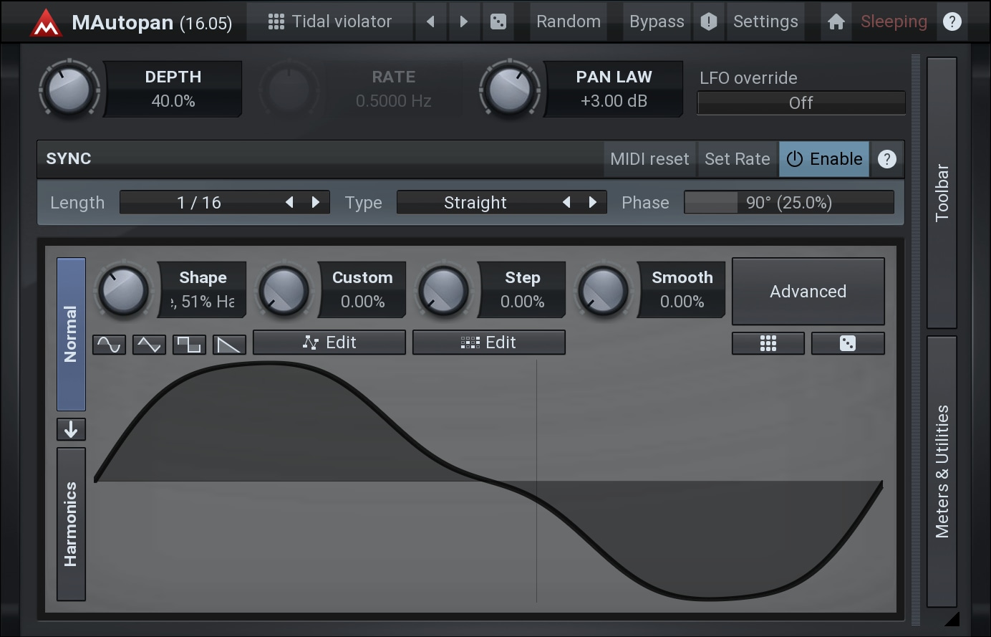Screen dimensions: 991x637
Task: Select previous sync Type with left arrow
Action: 566,203
